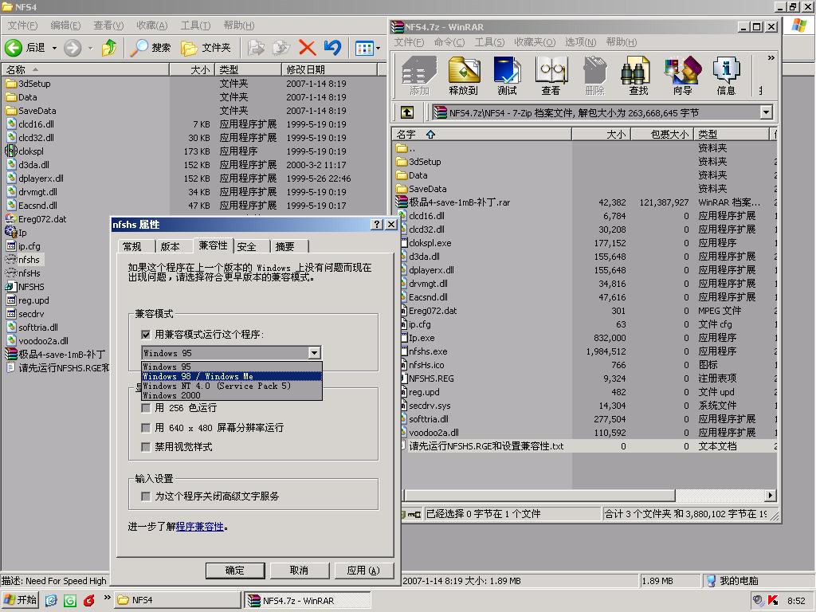Click the OK (确定) button

(235, 571)
